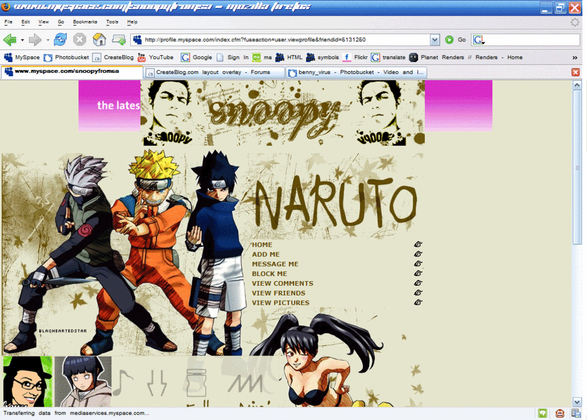The width and height of the screenshot is (587, 420).
Task: Click the address bar URL field
Action: [x=286, y=40]
